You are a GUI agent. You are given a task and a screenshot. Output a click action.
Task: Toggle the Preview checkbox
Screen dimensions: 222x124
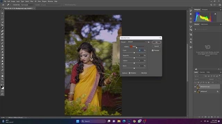click(x=153, y=50)
